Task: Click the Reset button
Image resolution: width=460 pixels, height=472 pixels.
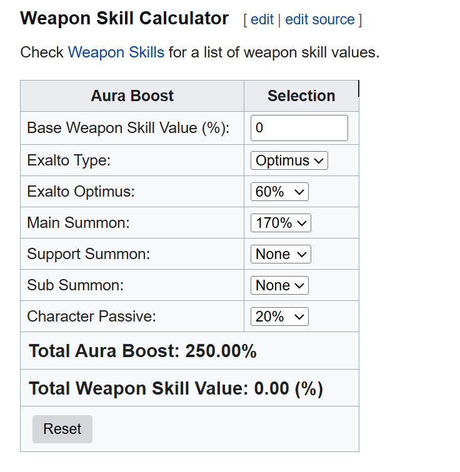Action: 62,429
